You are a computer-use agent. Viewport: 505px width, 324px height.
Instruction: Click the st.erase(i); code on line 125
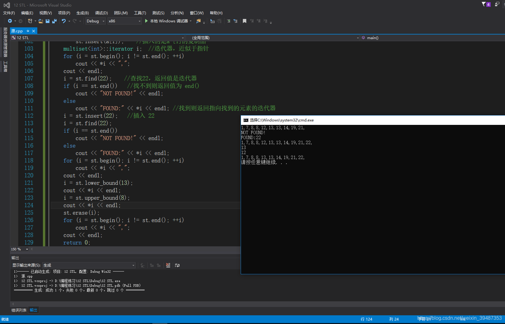81,213
